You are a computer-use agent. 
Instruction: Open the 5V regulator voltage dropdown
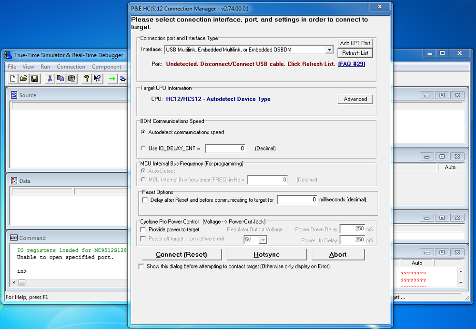click(263, 239)
